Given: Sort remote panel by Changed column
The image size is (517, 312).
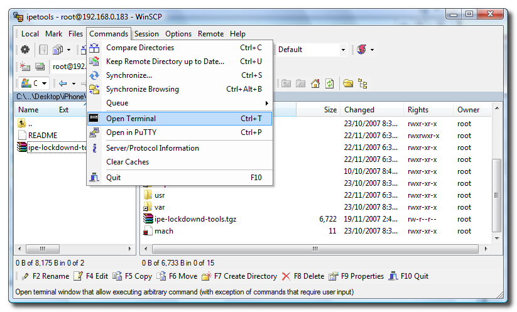Looking at the screenshot, I should pyautogui.click(x=372, y=110).
